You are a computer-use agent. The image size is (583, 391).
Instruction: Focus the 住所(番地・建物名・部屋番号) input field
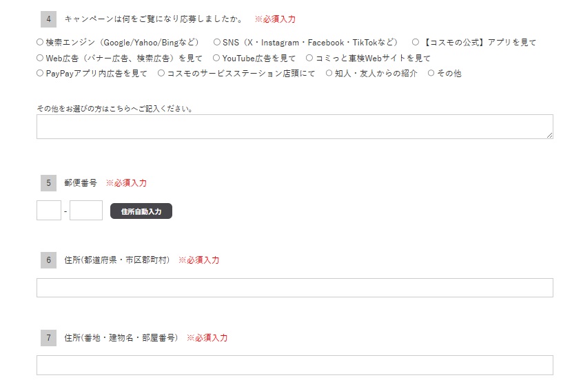[294, 366]
